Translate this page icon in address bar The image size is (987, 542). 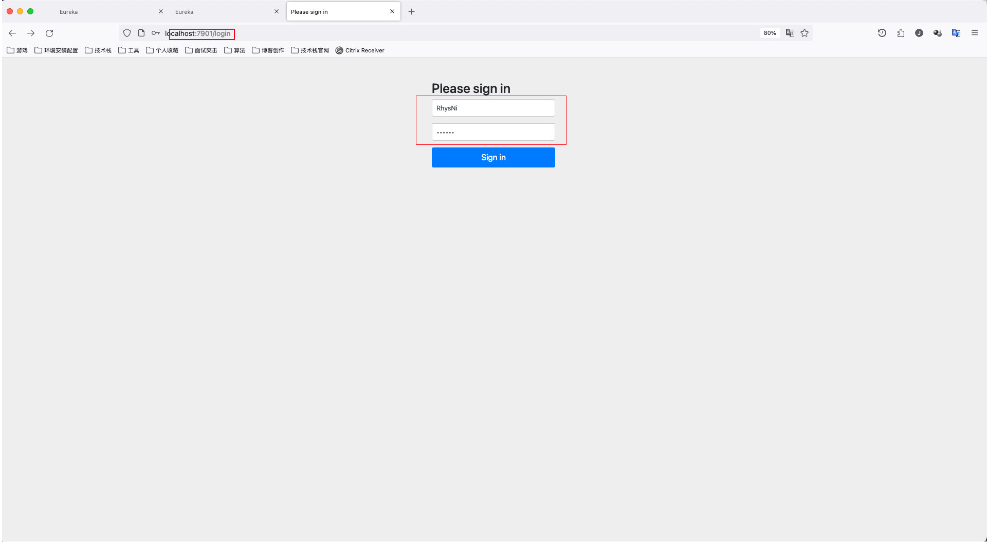(790, 33)
